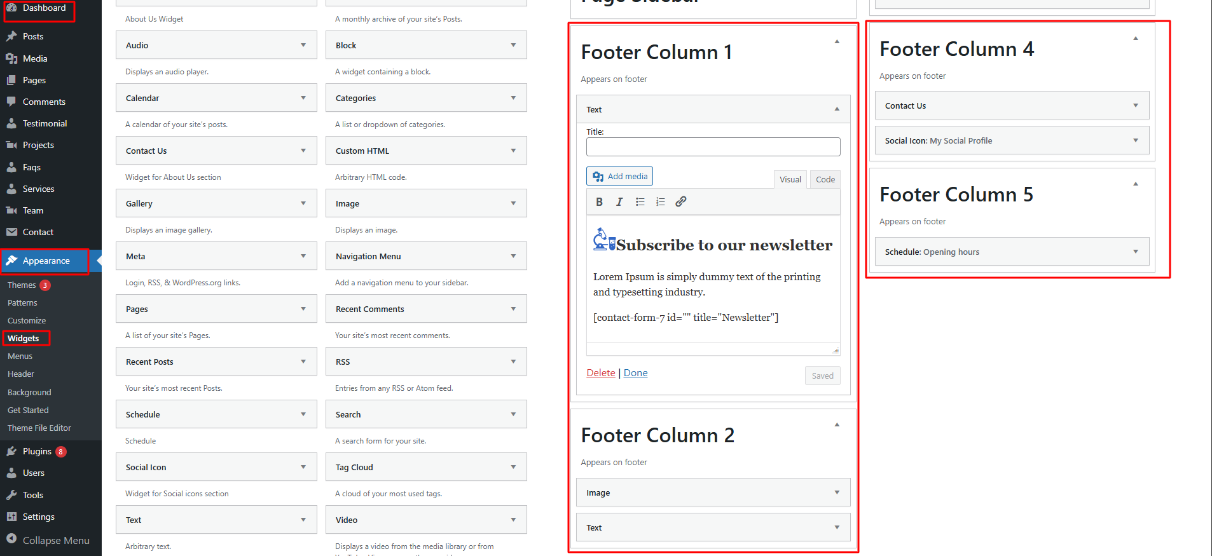Click the Comments speech bubble icon
The image size is (1212, 556).
13,102
